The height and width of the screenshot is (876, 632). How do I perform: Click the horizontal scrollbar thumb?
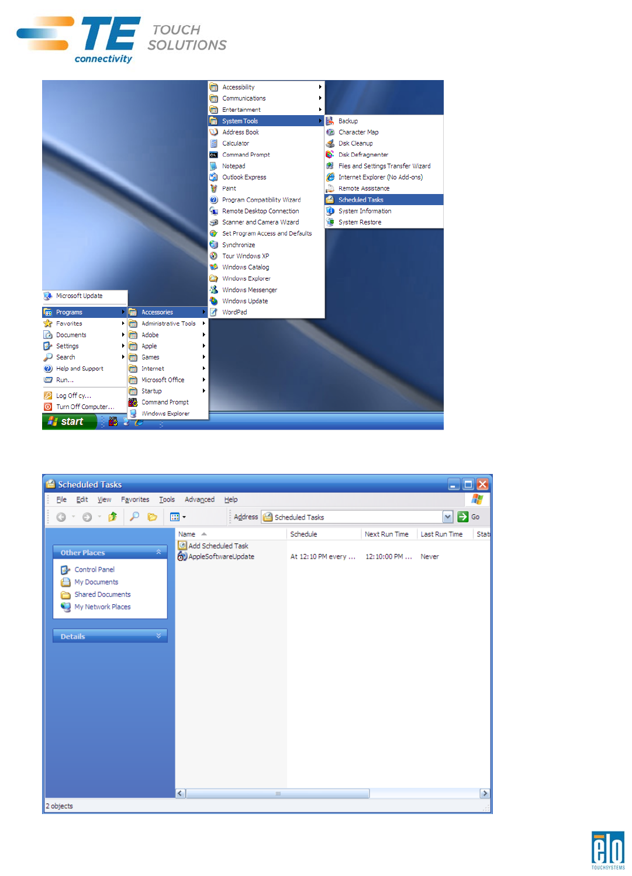(x=278, y=794)
